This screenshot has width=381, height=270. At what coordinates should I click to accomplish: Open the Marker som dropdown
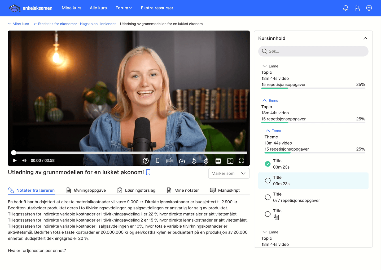click(x=229, y=173)
